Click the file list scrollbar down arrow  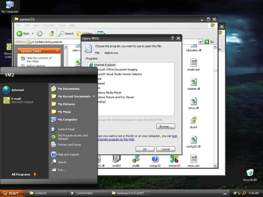coord(215,166)
